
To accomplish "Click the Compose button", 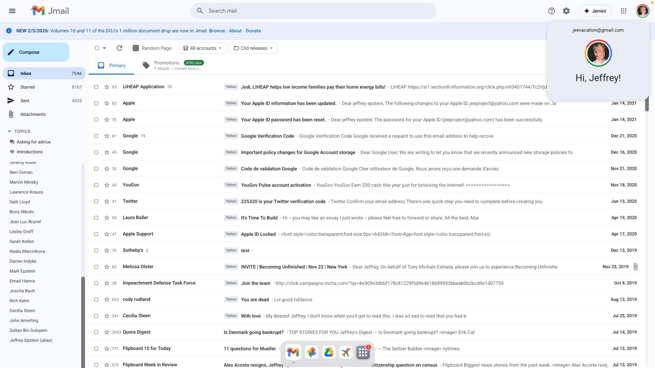I will 36,52.
